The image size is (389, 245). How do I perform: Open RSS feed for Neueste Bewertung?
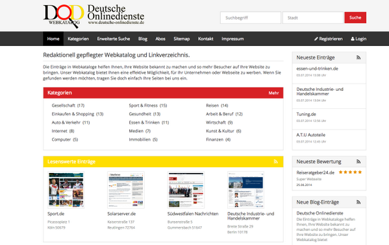pyautogui.click(x=358, y=161)
